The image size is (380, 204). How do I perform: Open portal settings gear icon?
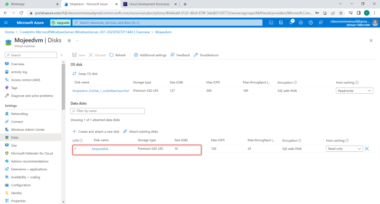[x=301, y=22]
